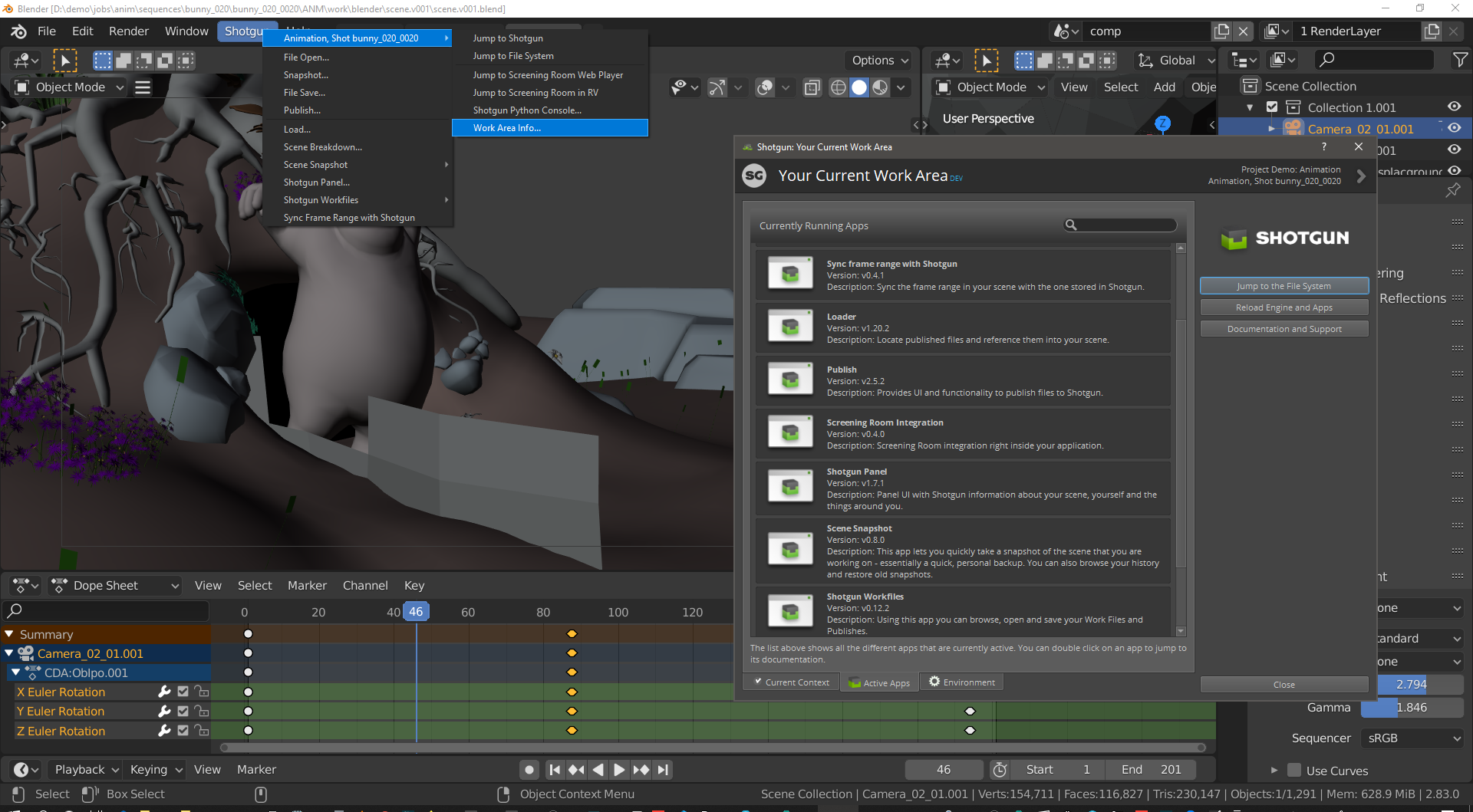Click the viewport overlays icon in left viewport header

pos(765,87)
